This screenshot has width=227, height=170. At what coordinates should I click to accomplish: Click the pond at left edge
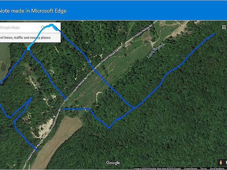pyautogui.click(x=3, y=67)
